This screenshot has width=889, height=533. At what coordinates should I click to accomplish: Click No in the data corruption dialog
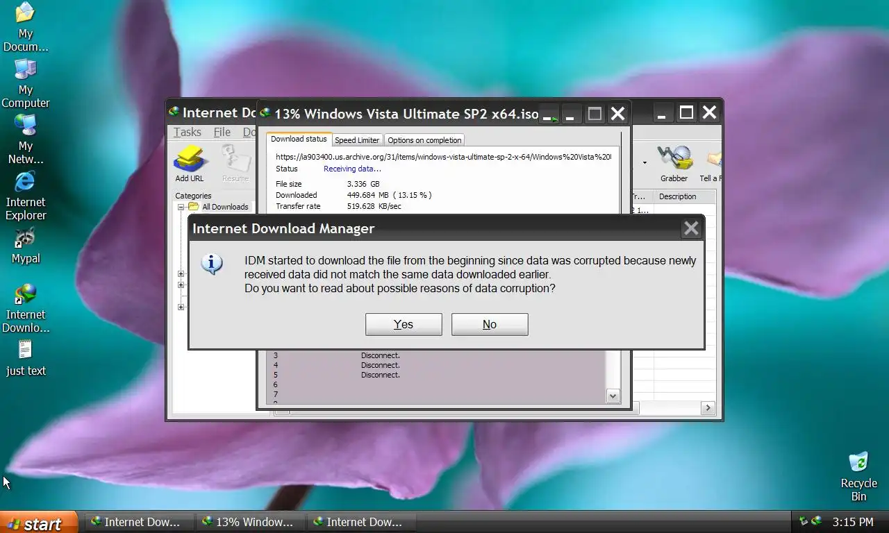tap(490, 324)
